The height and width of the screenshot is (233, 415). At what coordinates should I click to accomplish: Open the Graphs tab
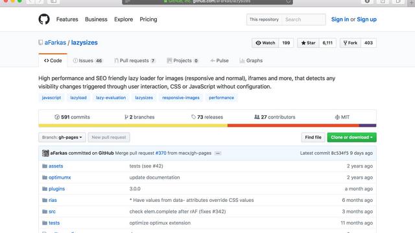pyautogui.click(x=251, y=60)
